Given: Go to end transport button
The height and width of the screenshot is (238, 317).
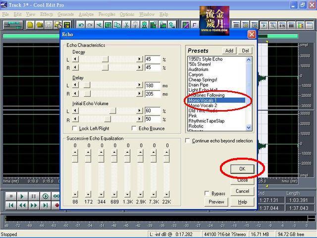Looking at the screenshot, I should click(x=45, y=205).
